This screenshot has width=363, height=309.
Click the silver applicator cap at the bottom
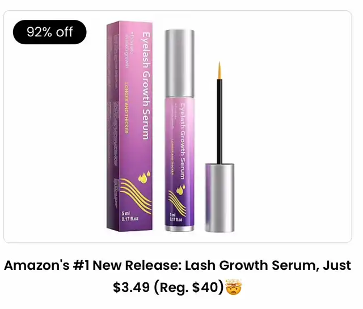(220, 197)
